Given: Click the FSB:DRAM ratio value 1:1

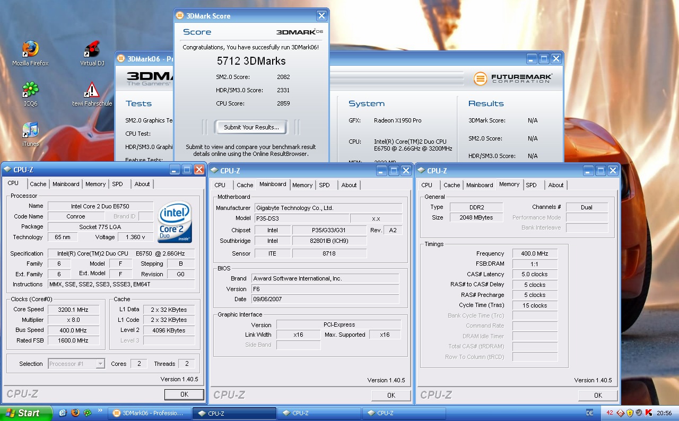Looking at the screenshot, I should (x=535, y=264).
